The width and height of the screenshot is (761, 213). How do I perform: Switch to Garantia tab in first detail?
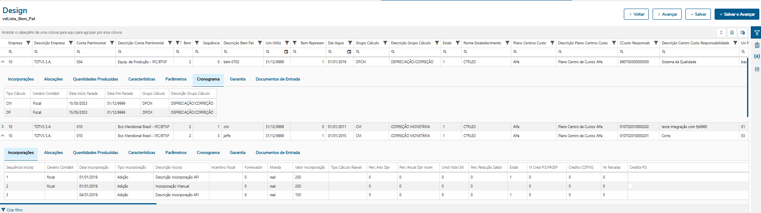tap(237, 79)
